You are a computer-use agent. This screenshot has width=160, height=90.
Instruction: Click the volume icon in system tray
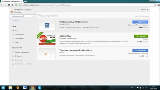146,88
